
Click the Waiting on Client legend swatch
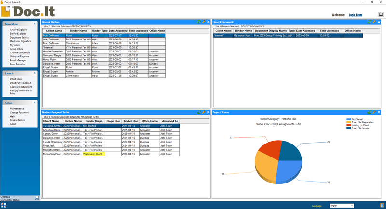pyautogui.click(x=348, y=125)
